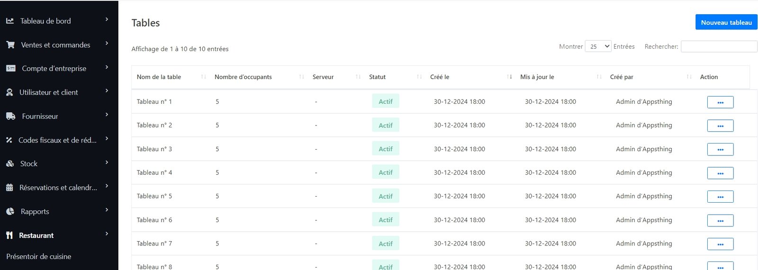
Task: Open Présentoir de cuisine menu item
Action: tap(39, 257)
